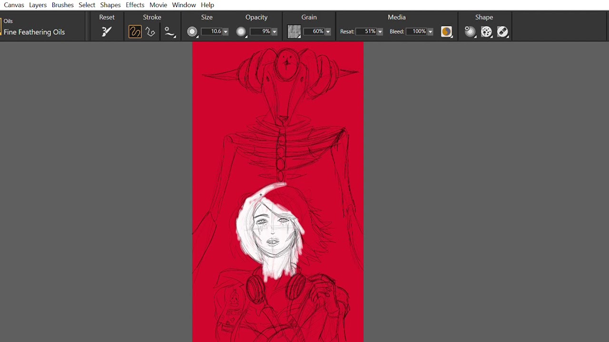
Task: Open the Movie menu
Action: (x=158, y=5)
